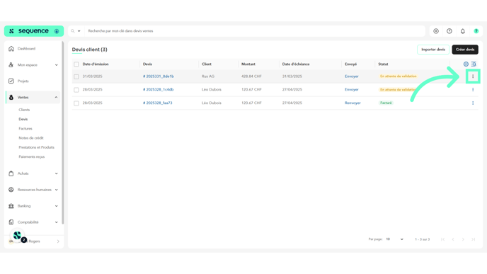This screenshot has width=487, height=274.
Task: Open Notes de crédit submenu item
Action: coord(31,138)
